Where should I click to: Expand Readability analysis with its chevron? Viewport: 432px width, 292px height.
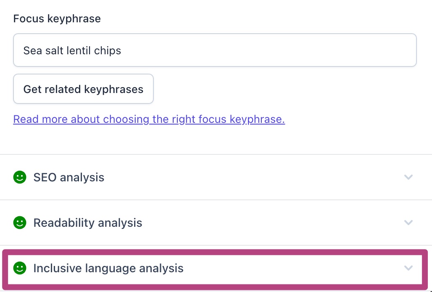tap(408, 223)
